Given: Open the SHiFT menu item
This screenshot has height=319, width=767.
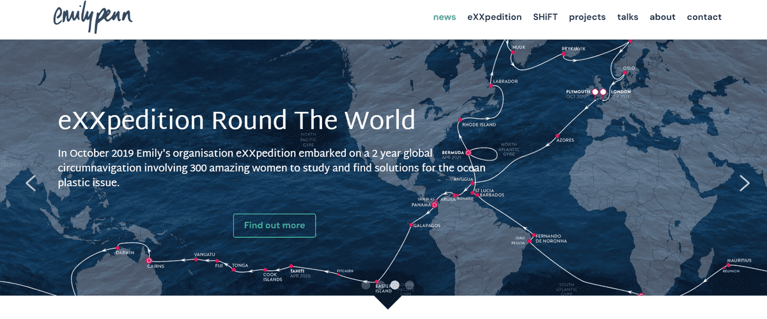Looking at the screenshot, I should coord(545,17).
